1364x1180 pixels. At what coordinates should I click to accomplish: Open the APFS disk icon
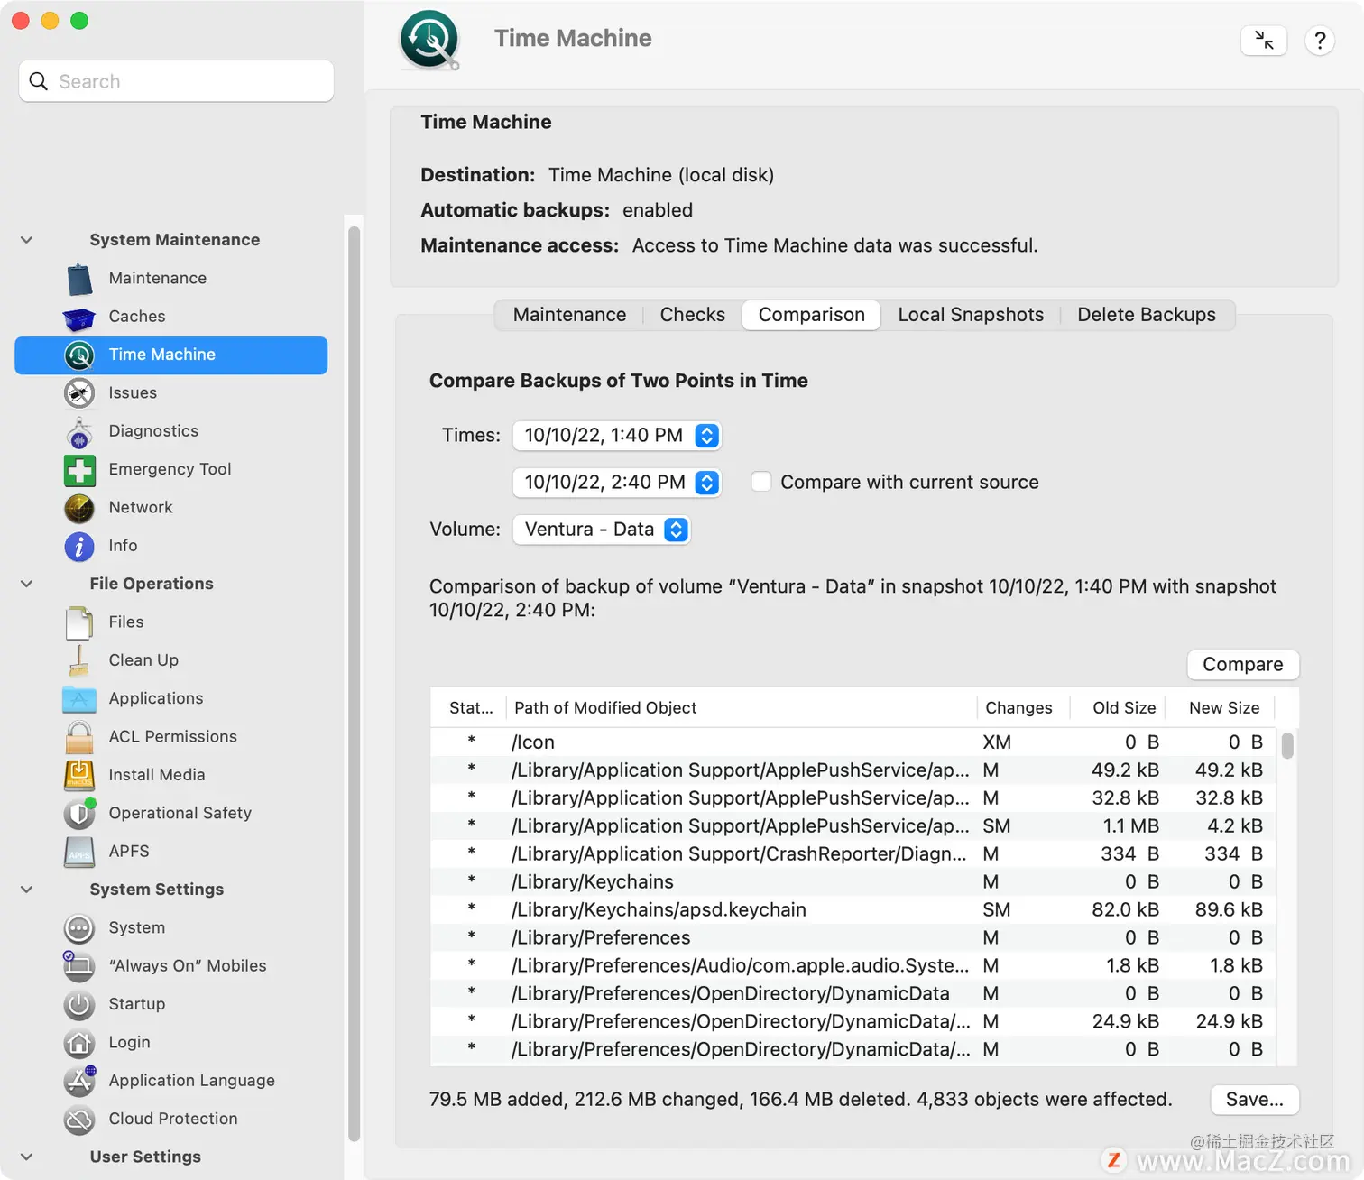point(79,852)
